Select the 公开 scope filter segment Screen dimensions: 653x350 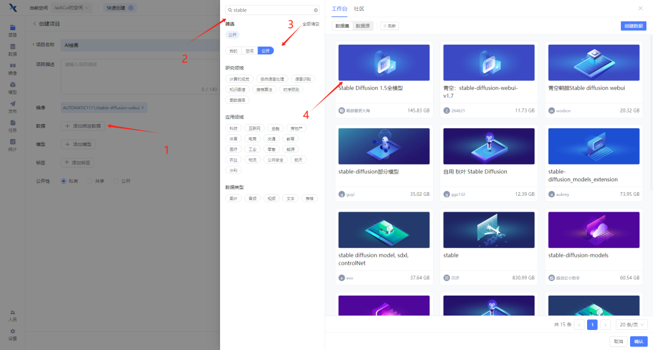[265, 51]
